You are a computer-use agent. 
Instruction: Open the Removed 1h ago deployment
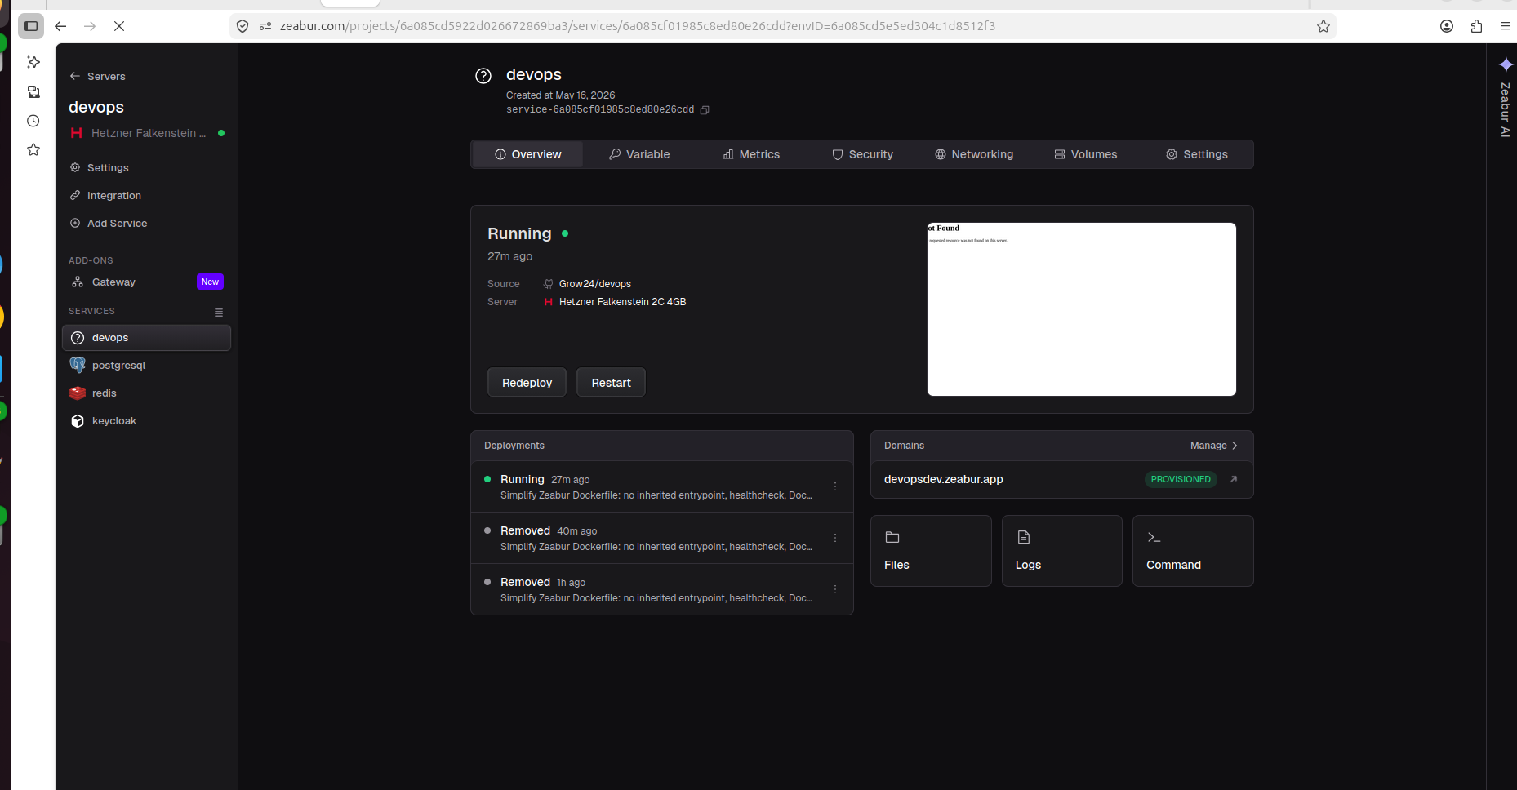point(662,589)
